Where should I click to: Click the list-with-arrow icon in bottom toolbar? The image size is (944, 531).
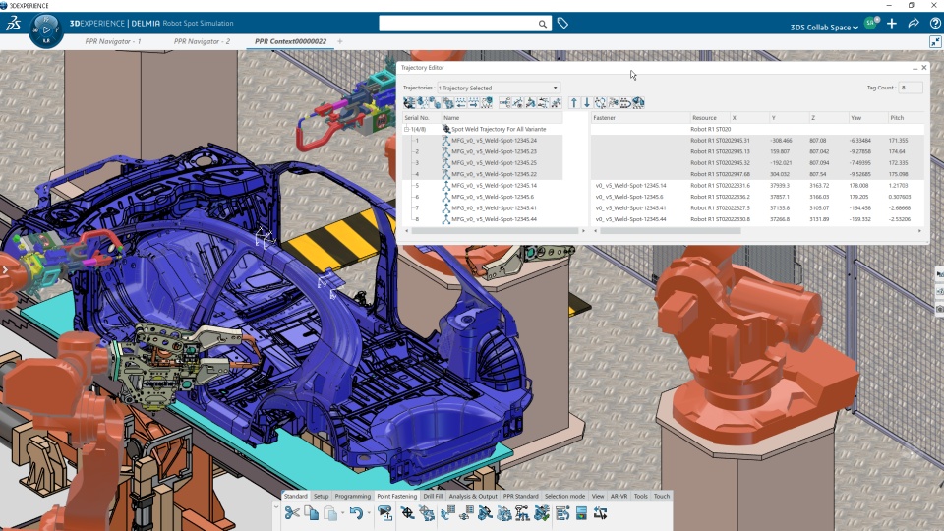pos(562,513)
